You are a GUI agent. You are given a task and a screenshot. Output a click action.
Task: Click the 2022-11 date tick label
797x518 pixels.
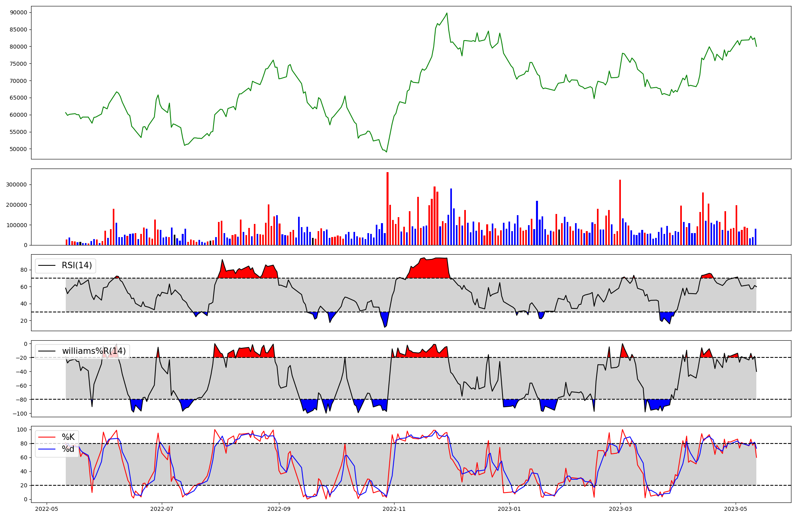394,509
